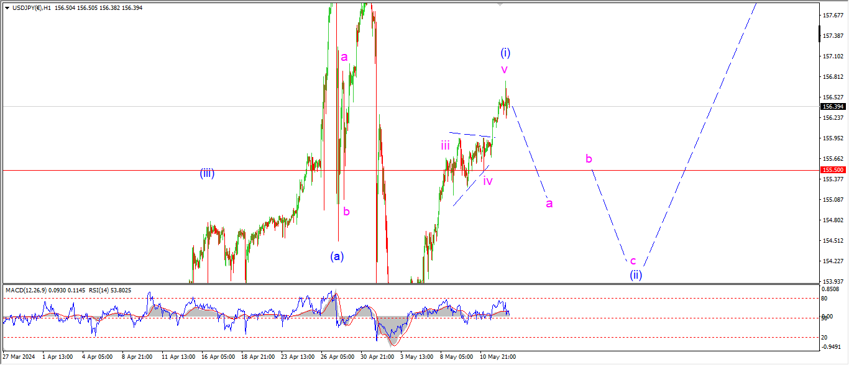Select the blue (a) wave label

(x=337, y=256)
